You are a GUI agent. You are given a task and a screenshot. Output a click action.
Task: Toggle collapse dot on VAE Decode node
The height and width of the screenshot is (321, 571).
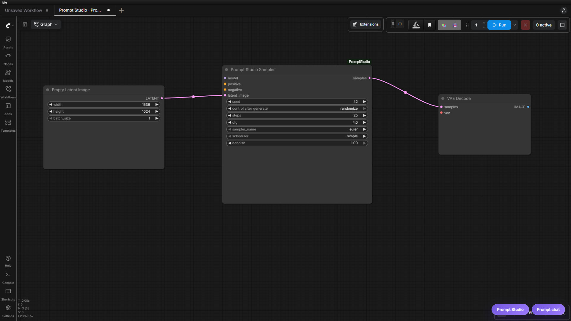(x=443, y=98)
